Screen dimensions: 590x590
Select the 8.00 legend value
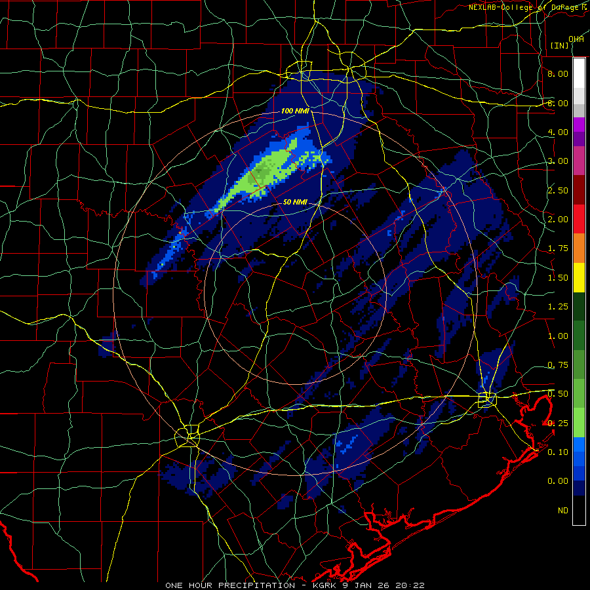coord(558,73)
